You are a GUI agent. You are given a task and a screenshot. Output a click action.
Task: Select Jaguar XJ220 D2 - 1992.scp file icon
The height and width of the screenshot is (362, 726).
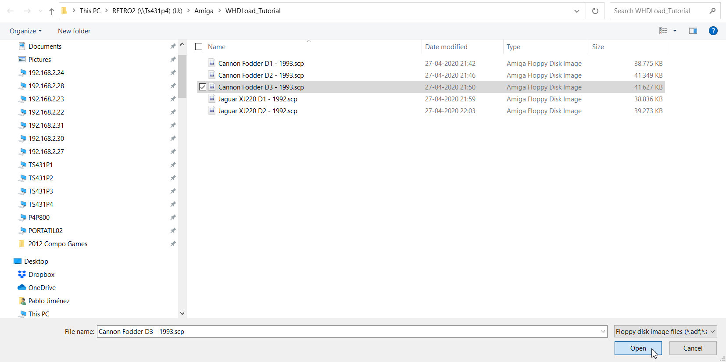pyautogui.click(x=212, y=110)
